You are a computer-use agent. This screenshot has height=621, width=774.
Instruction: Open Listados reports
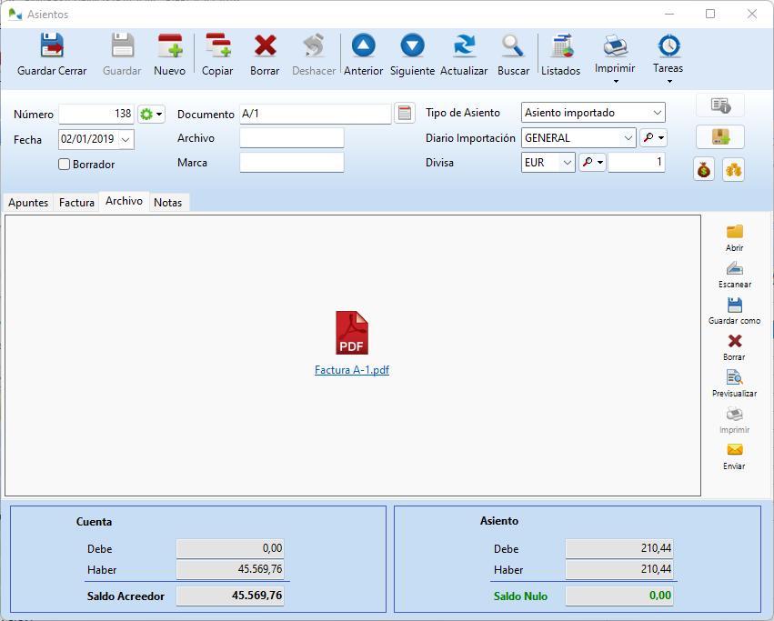coord(560,46)
